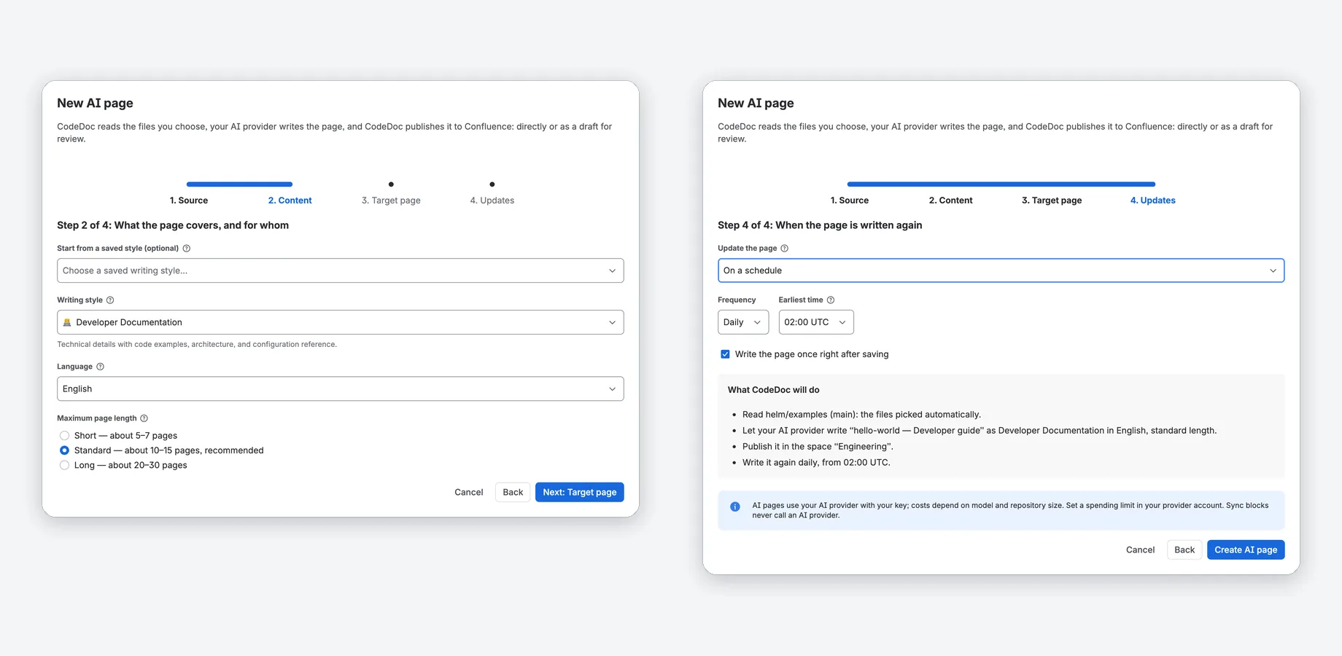1342x656 pixels.
Task: Click the help icon next to the 'Writing style' label
Action: click(110, 300)
